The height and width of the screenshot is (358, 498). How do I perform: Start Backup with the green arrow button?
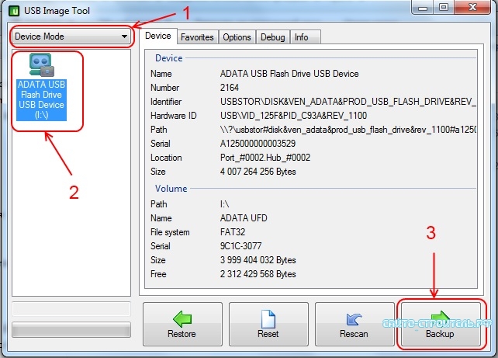click(x=440, y=325)
